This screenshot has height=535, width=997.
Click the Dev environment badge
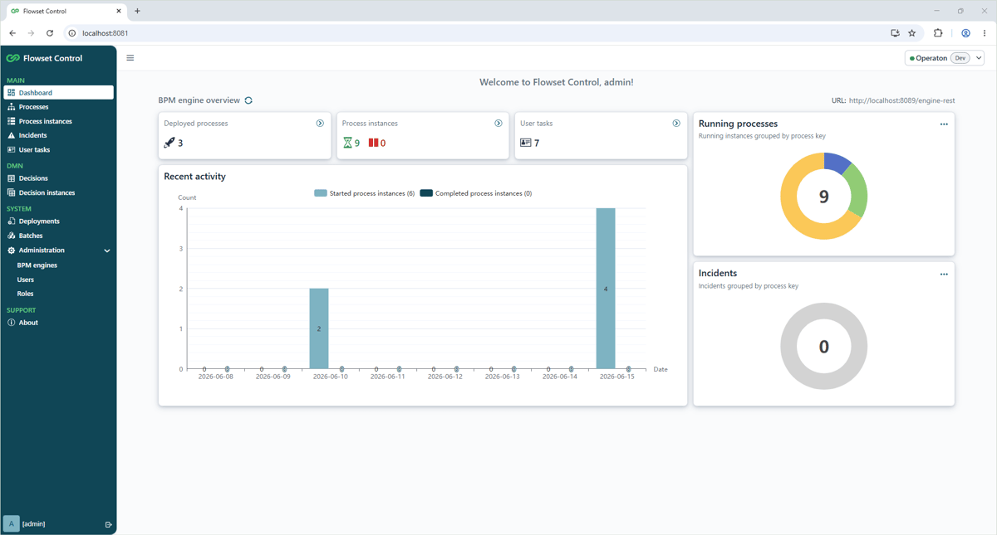960,58
